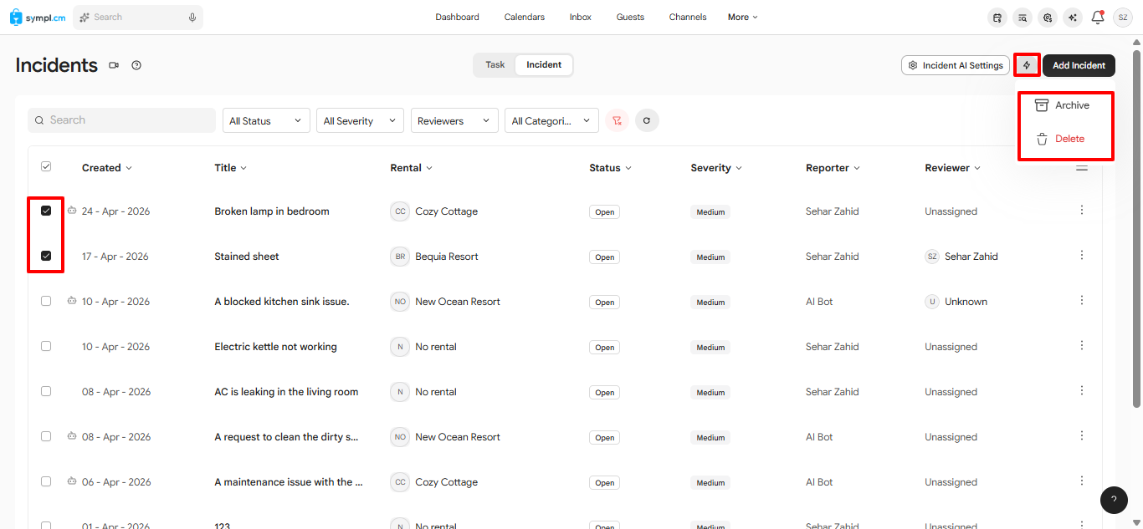This screenshot has height=529, width=1143.
Task: Select the Incident tab
Action: [x=544, y=65]
